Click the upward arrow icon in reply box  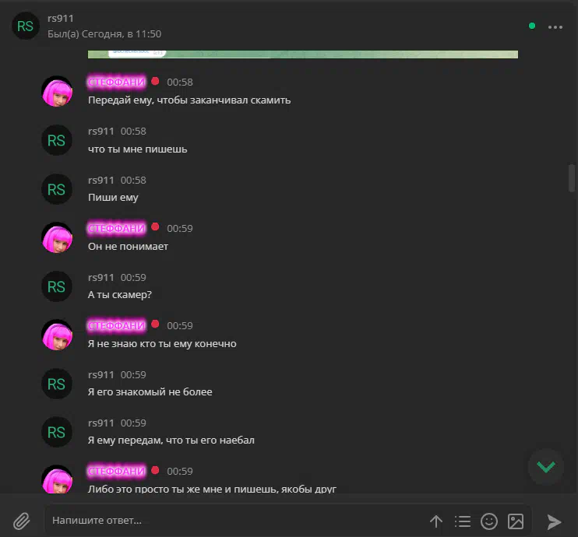[436, 521]
